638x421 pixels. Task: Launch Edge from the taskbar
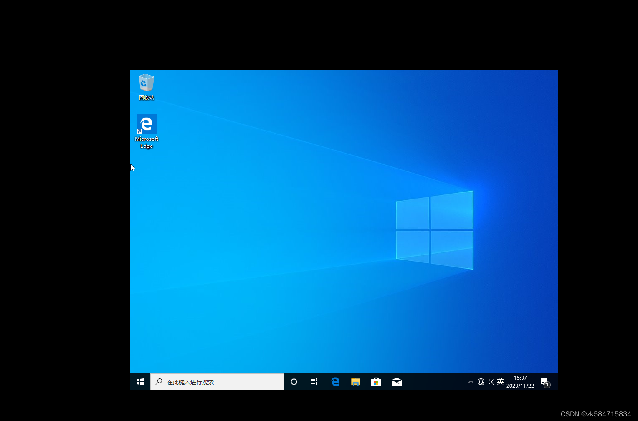[x=335, y=382]
